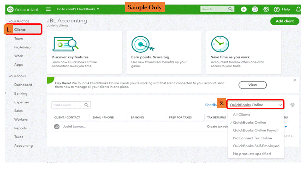Open Help from the header
This screenshot has width=305, height=171.
pyautogui.click(x=282, y=9)
